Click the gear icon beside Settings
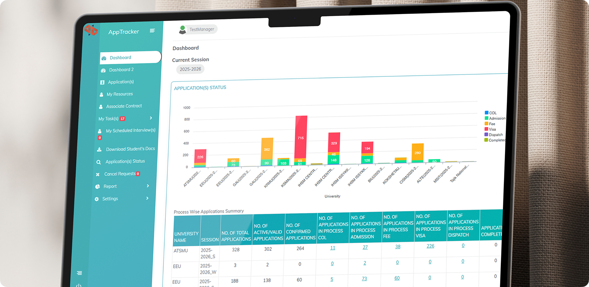This screenshot has height=287, width=589. (96, 199)
